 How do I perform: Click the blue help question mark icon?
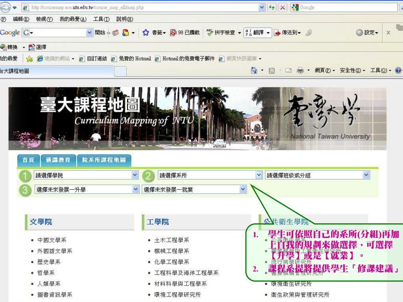click(398, 70)
